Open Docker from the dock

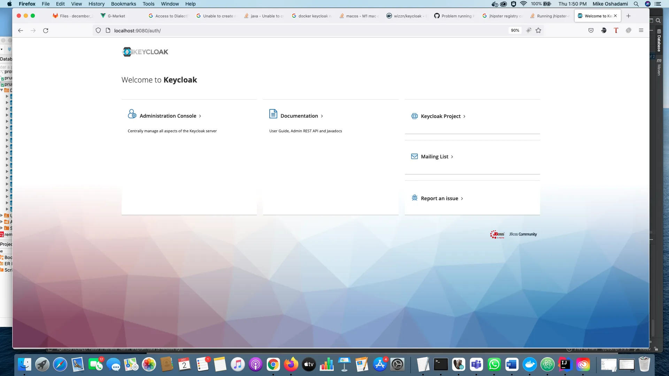pos(530,365)
